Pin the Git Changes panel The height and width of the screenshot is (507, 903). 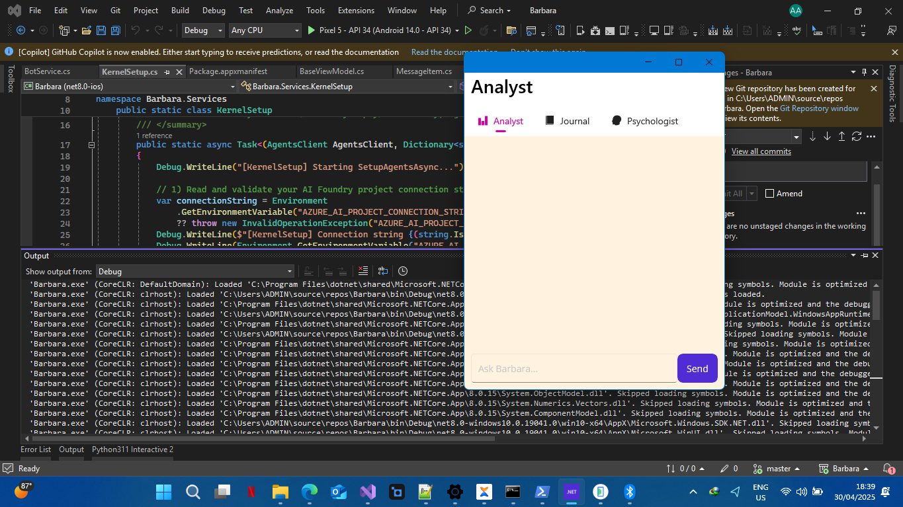(863, 72)
